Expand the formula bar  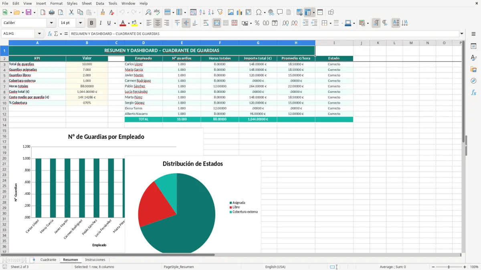point(462,34)
